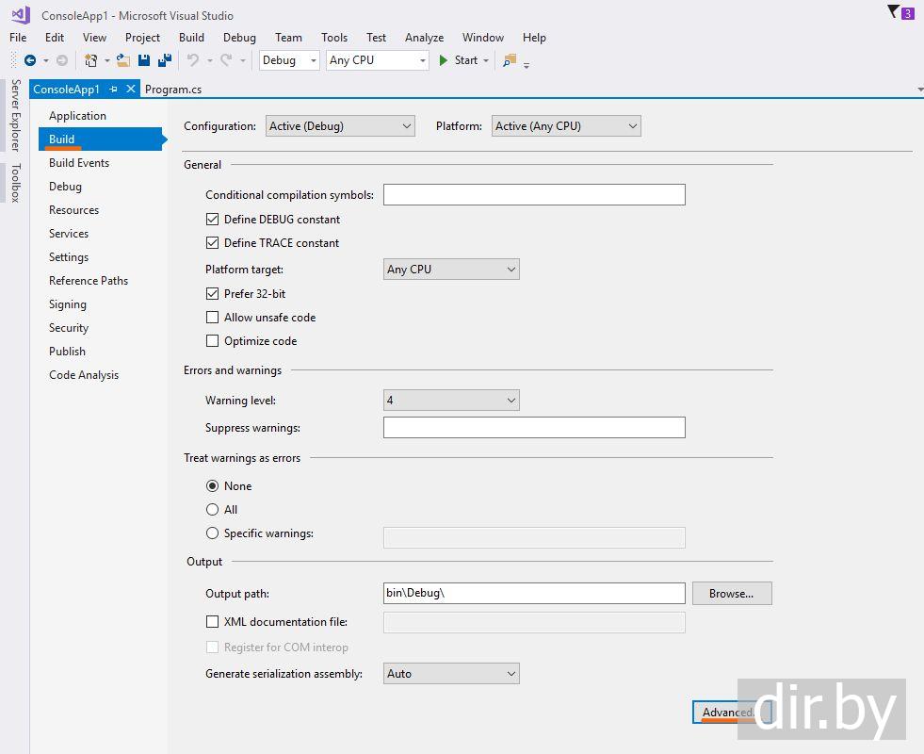Switch to the Program.cs tab
This screenshot has height=754, width=924.
(x=173, y=90)
